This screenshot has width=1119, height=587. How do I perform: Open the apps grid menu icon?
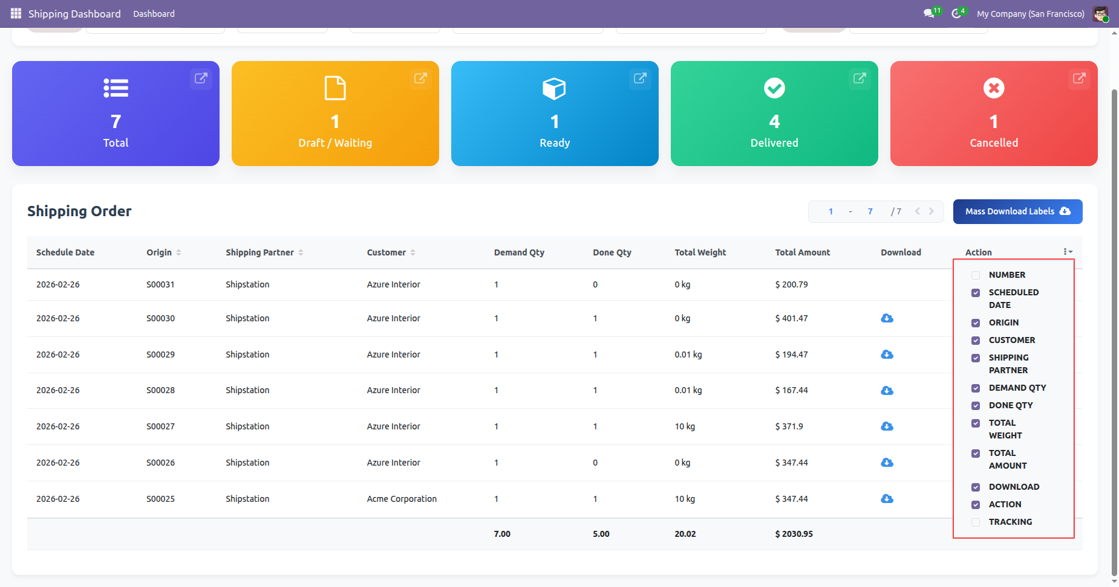(16, 13)
